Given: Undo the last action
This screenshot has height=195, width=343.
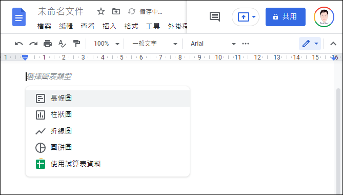Looking at the screenshot, I should 19,44.
